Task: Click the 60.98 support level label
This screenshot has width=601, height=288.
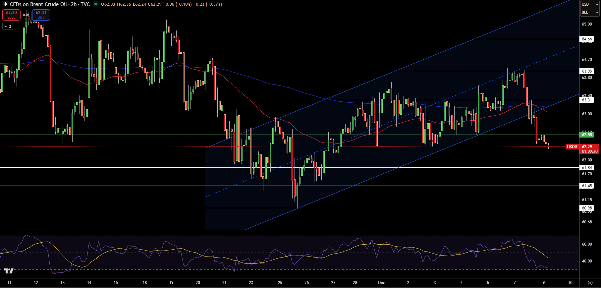Action: 587,208
